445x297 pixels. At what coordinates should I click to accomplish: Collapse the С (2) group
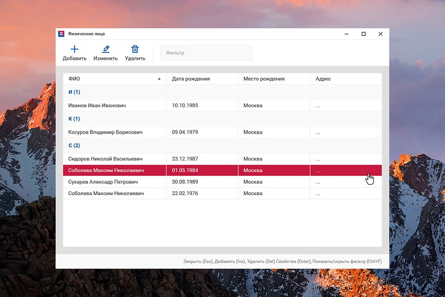click(75, 145)
